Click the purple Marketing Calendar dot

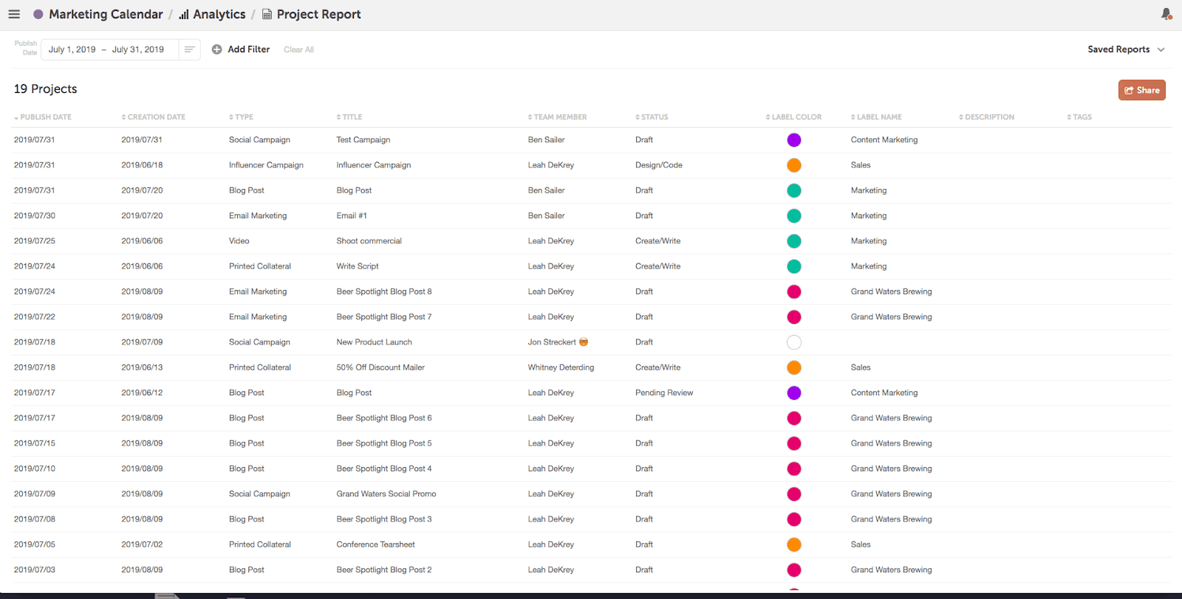point(38,15)
